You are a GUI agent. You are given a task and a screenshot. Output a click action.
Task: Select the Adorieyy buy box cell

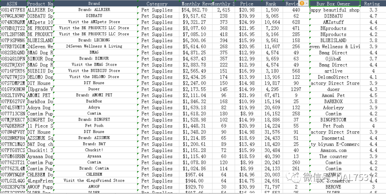(335, 108)
